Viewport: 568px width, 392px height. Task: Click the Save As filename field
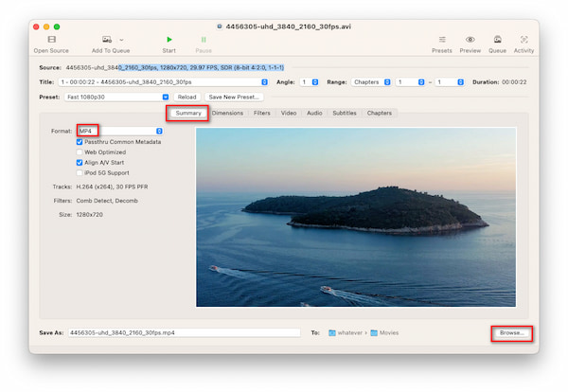pos(184,332)
